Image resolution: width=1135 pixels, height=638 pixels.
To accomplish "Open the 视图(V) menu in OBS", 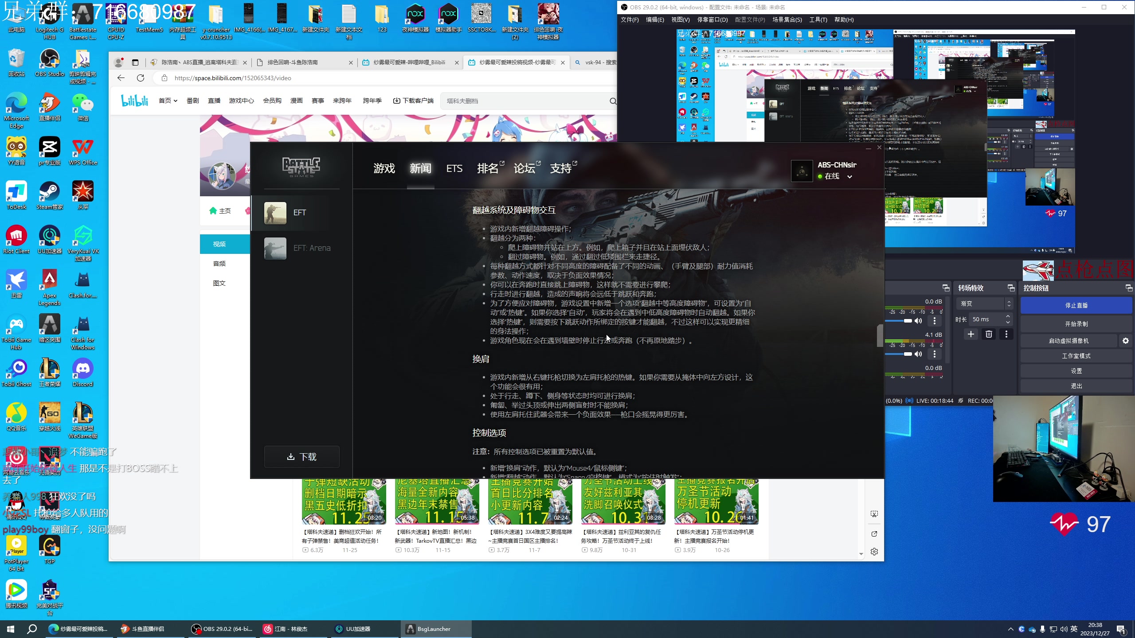I will pyautogui.click(x=680, y=19).
